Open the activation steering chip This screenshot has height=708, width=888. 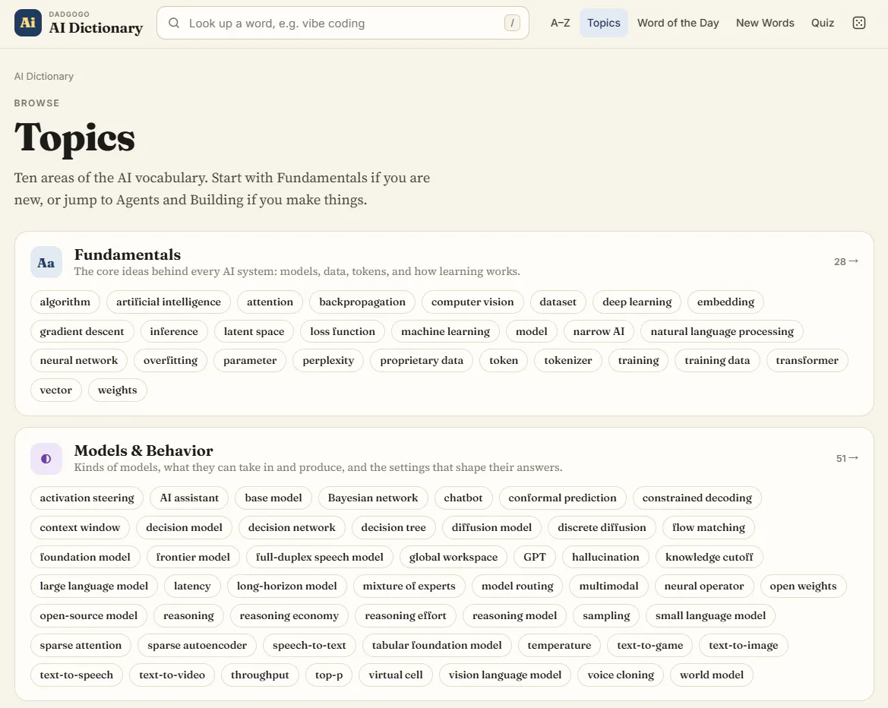tap(87, 498)
